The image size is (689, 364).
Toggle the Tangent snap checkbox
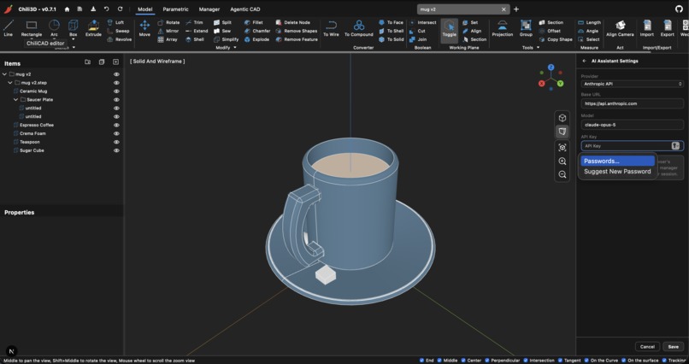pyautogui.click(x=560, y=361)
